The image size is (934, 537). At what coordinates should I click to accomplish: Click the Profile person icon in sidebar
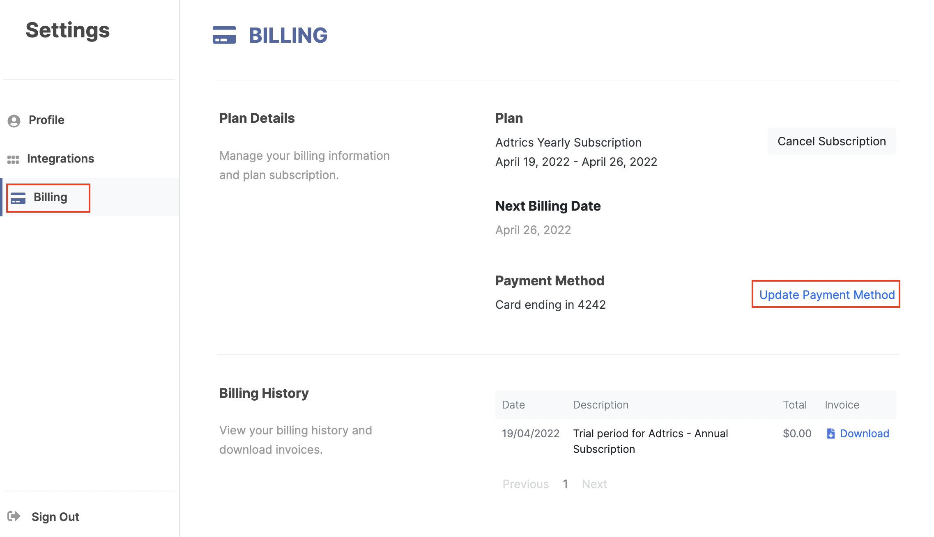tap(14, 121)
